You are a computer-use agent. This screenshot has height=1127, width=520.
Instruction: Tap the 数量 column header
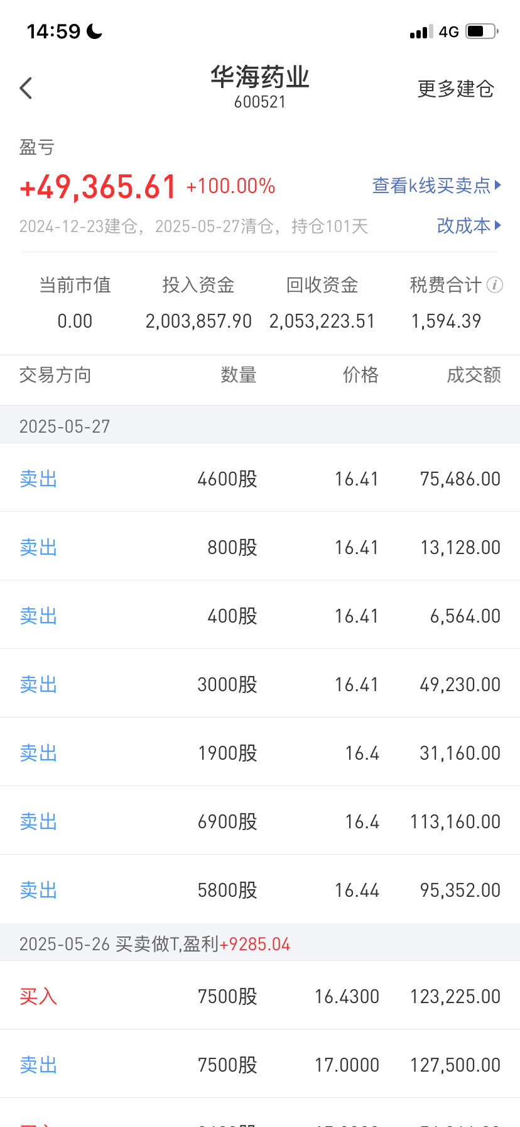[239, 375]
